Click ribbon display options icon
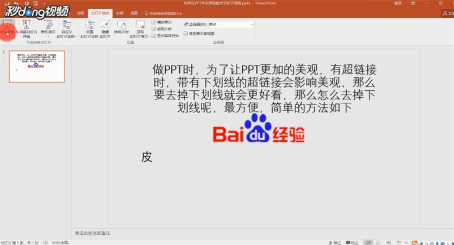This screenshot has width=454, height=245. point(413,3)
